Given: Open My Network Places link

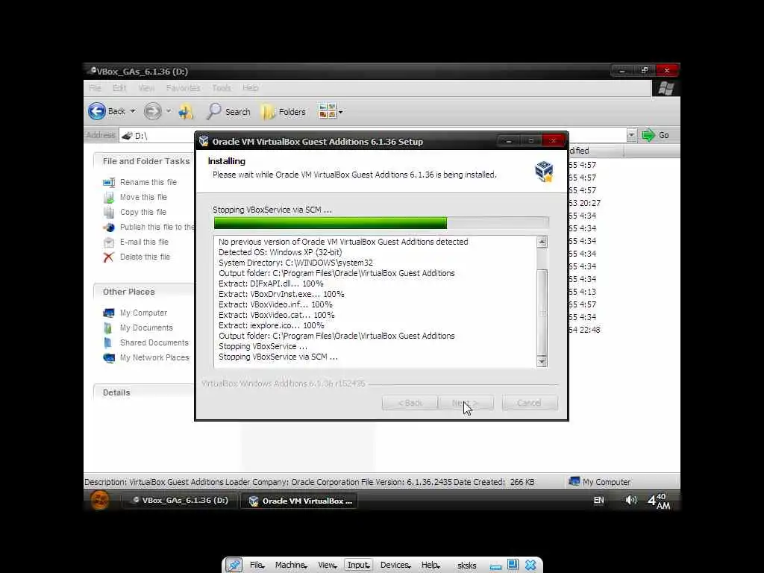Looking at the screenshot, I should click(155, 357).
